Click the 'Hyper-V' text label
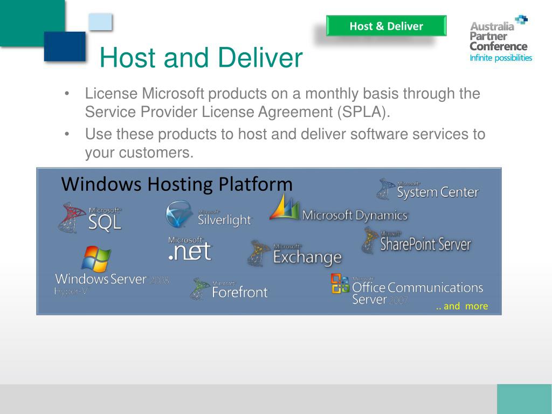Image resolution: width=552 pixels, height=414 pixels. point(72,292)
